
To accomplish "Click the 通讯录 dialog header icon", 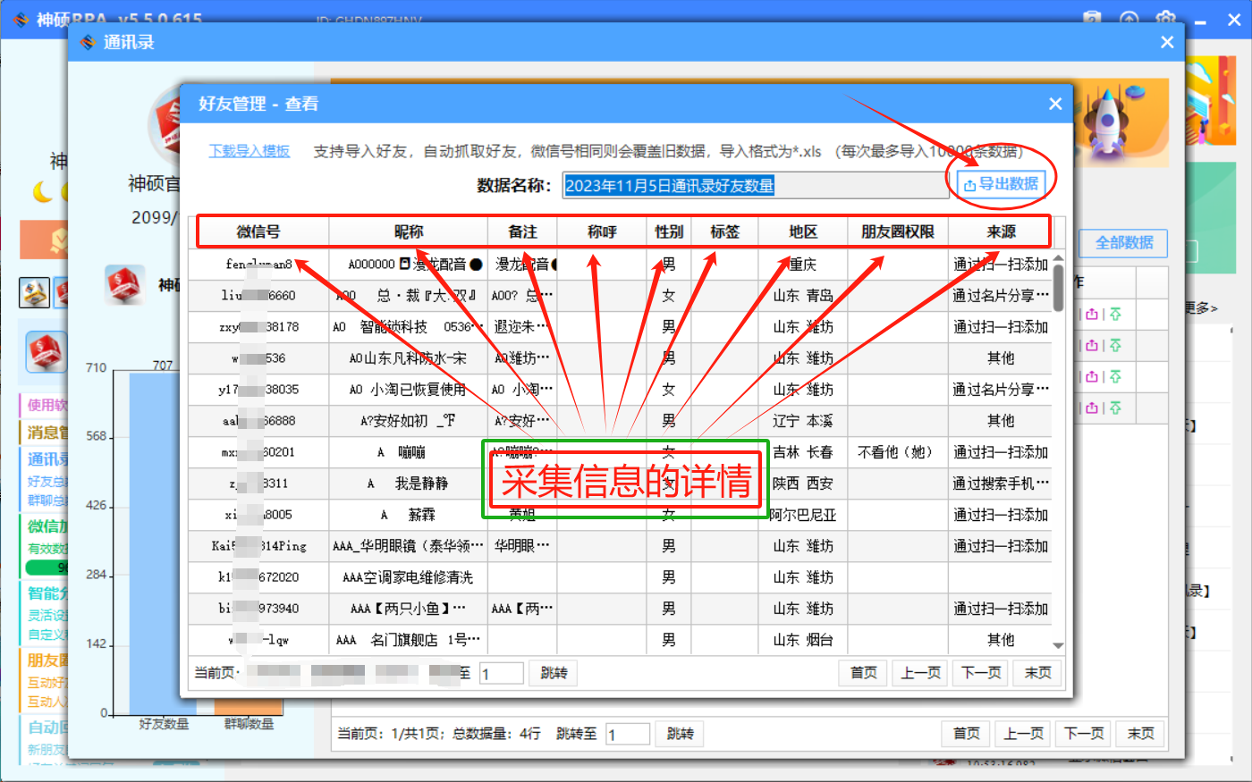I will [89, 41].
